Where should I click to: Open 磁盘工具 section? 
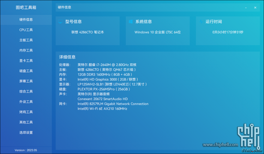pos(26,71)
